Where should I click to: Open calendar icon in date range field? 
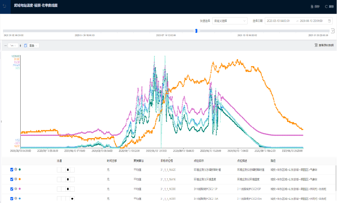329,21
